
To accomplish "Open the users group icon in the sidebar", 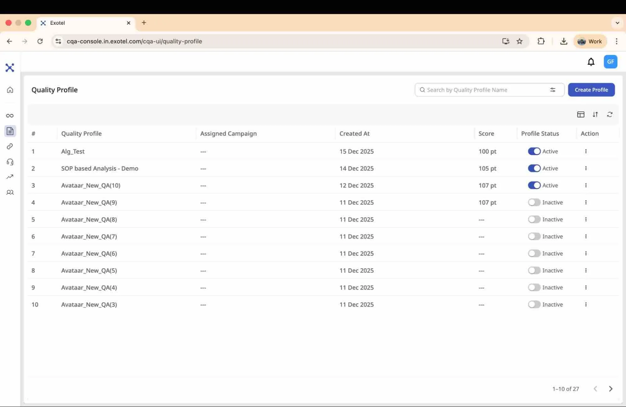I will click(x=10, y=192).
